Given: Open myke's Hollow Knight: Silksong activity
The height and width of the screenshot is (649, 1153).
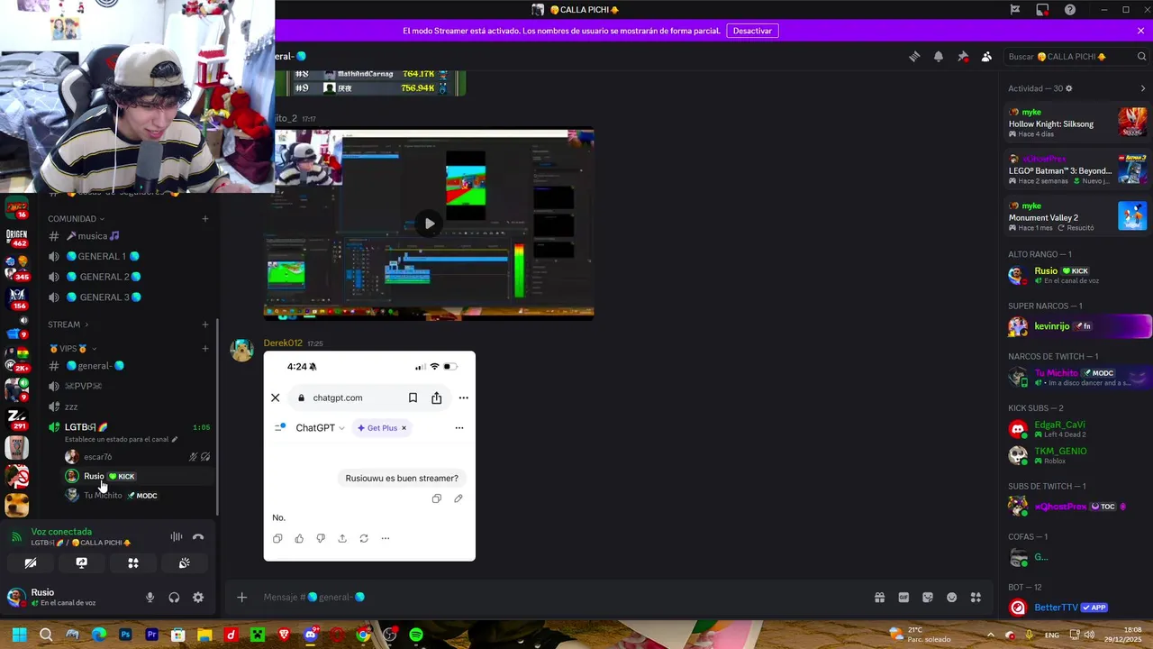Looking at the screenshot, I should 1077,123.
